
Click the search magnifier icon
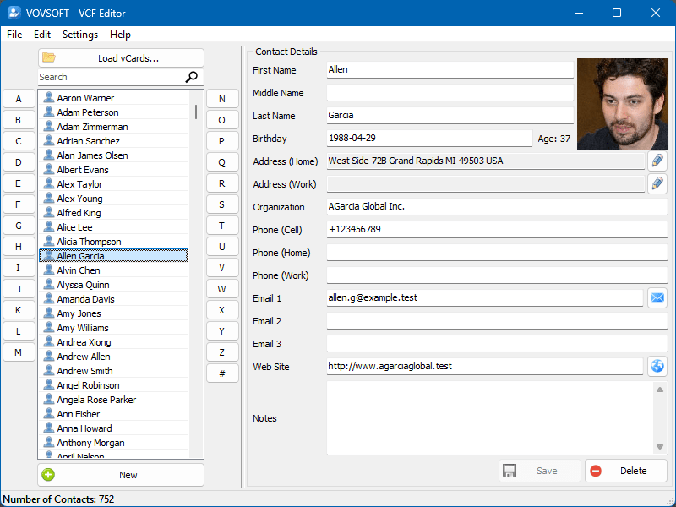click(190, 77)
